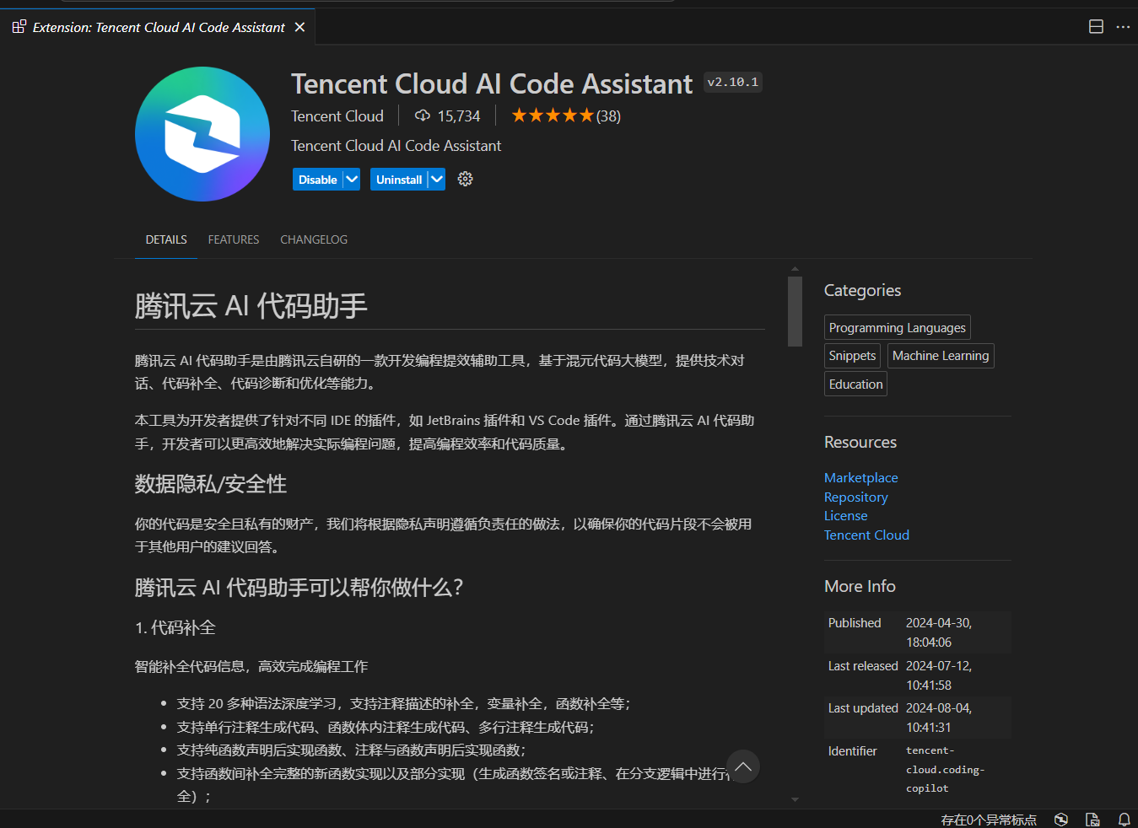This screenshot has width=1138, height=828.
Task: Click the five-star rating (38)
Action: (565, 116)
